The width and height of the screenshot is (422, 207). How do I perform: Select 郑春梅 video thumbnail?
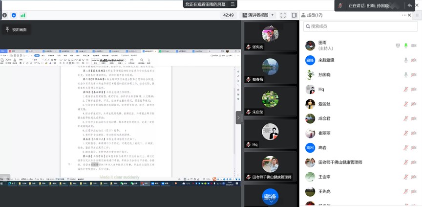pos(264,70)
